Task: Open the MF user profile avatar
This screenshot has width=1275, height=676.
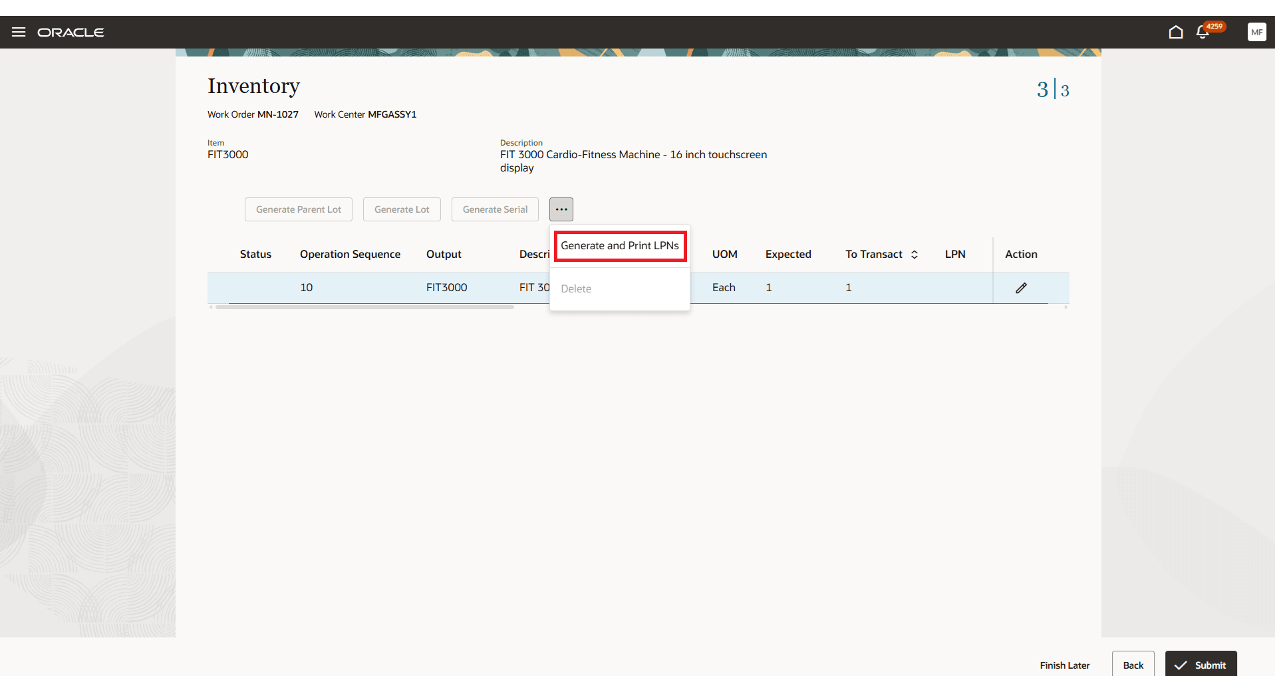Action: [x=1256, y=31]
